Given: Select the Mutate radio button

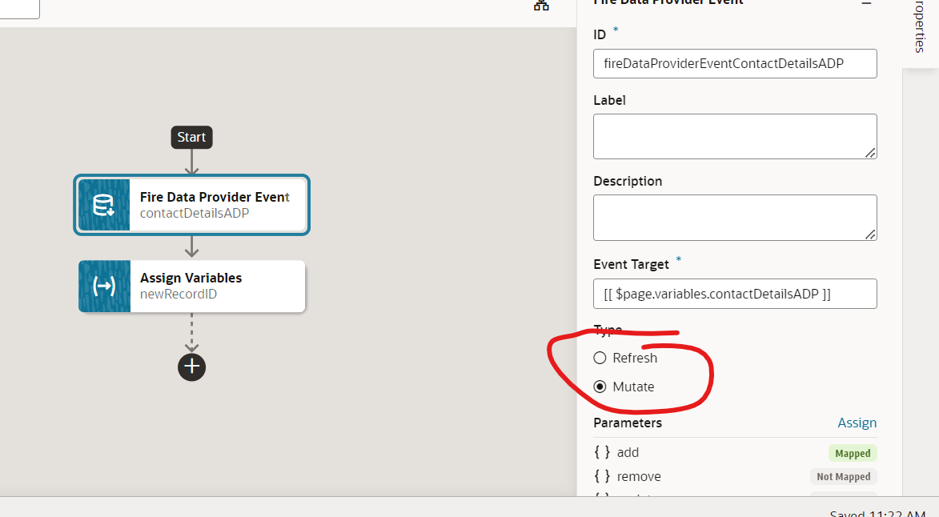Looking at the screenshot, I should pyautogui.click(x=600, y=387).
